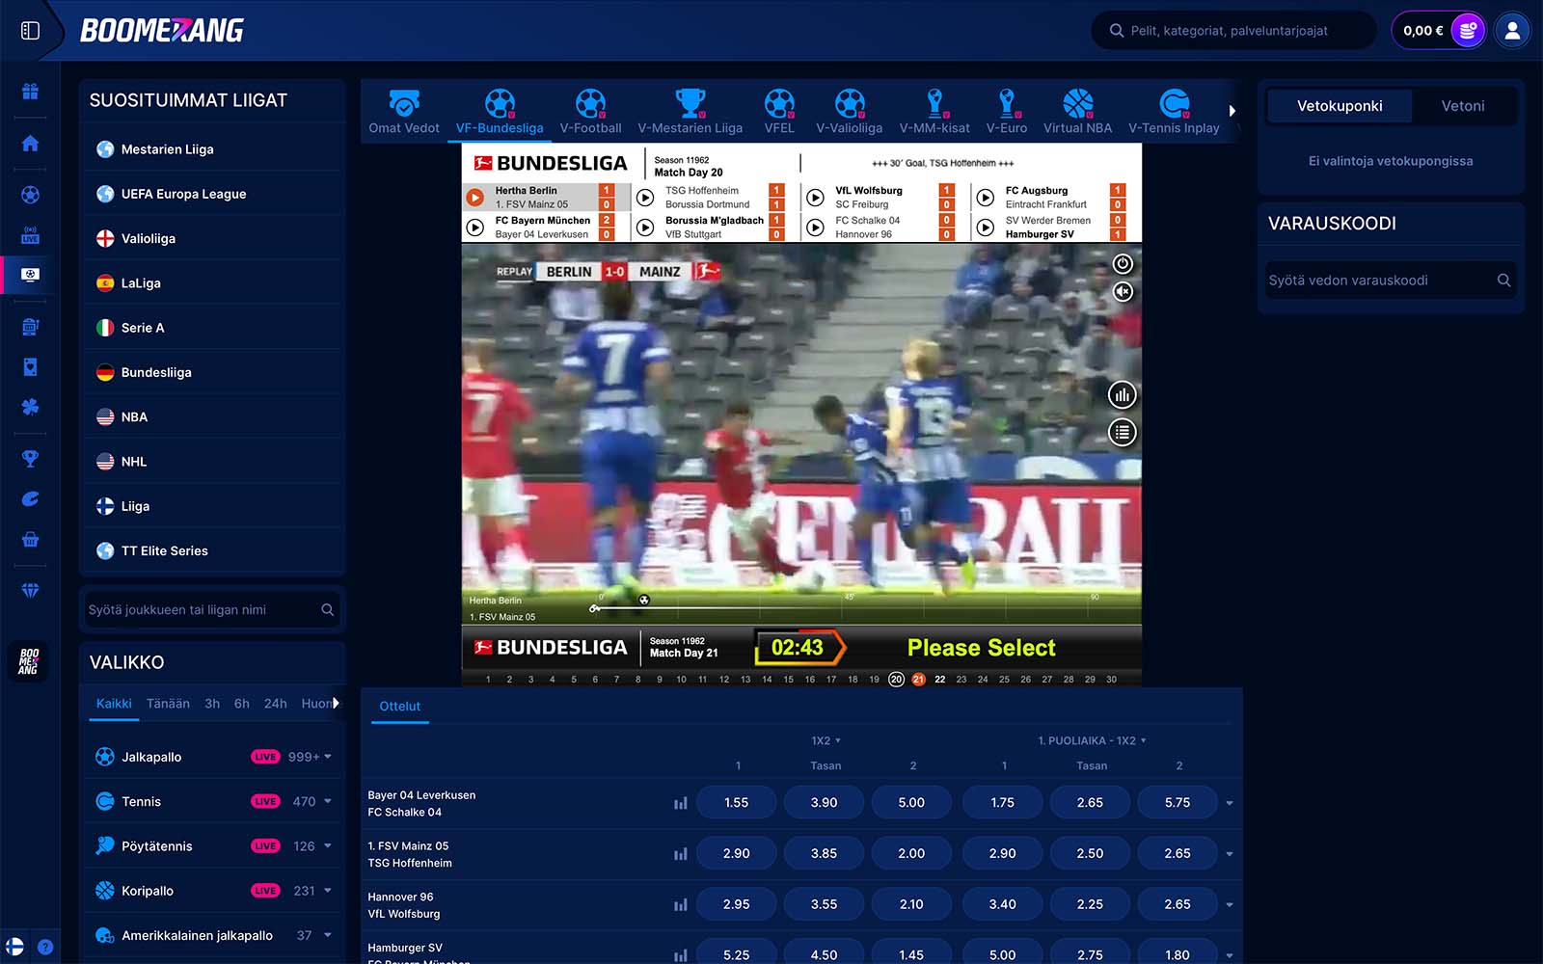Open Bundesliiga from popular leagues
The width and height of the screenshot is (1543, 964).
[x=156, y=372]
